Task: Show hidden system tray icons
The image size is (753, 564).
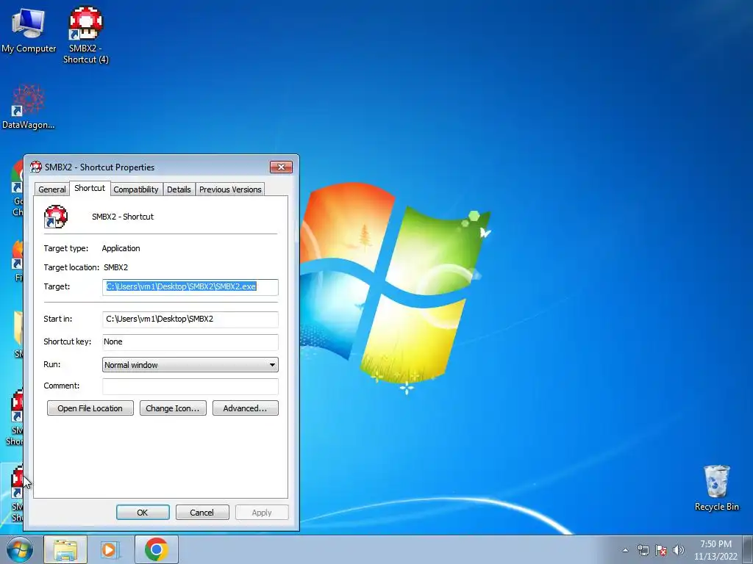Action: [625, 550]
